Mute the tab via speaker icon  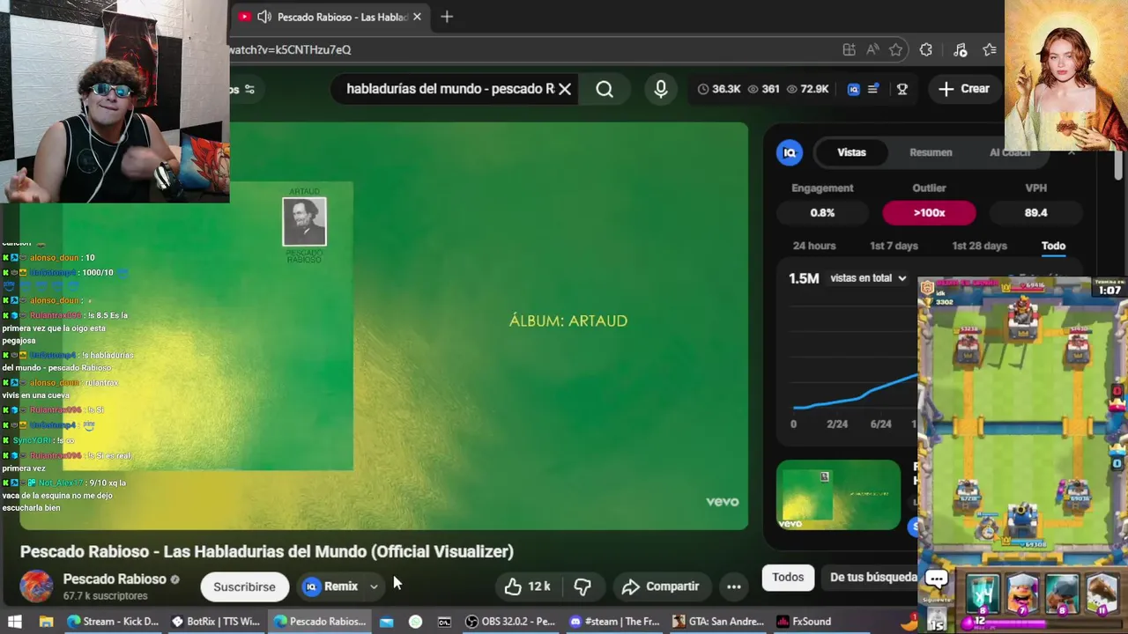[x=263, y=17]
